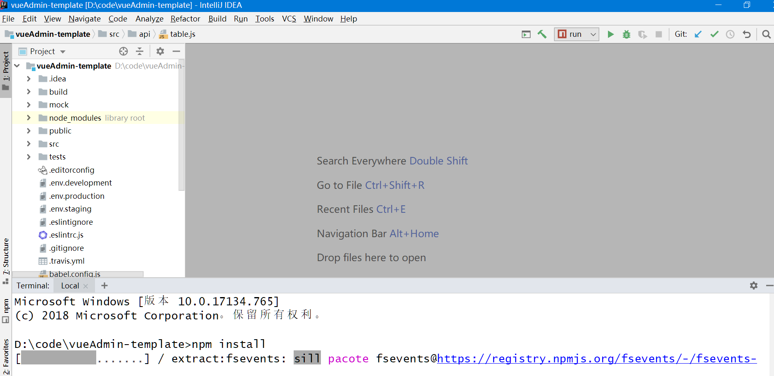Screen dimensions: 774x376
Task: Expand the node_modules folder
Action: pos(28,118)
